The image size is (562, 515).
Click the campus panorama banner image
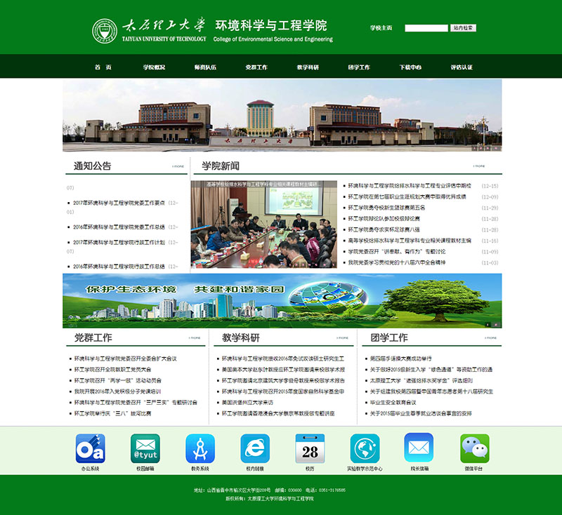click(x=282, y=115)
